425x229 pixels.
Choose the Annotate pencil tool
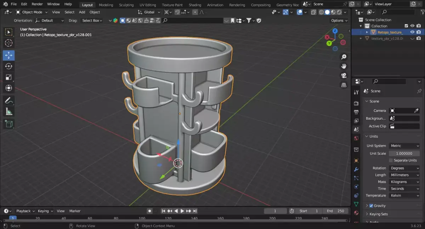click(x=9, y=101)
